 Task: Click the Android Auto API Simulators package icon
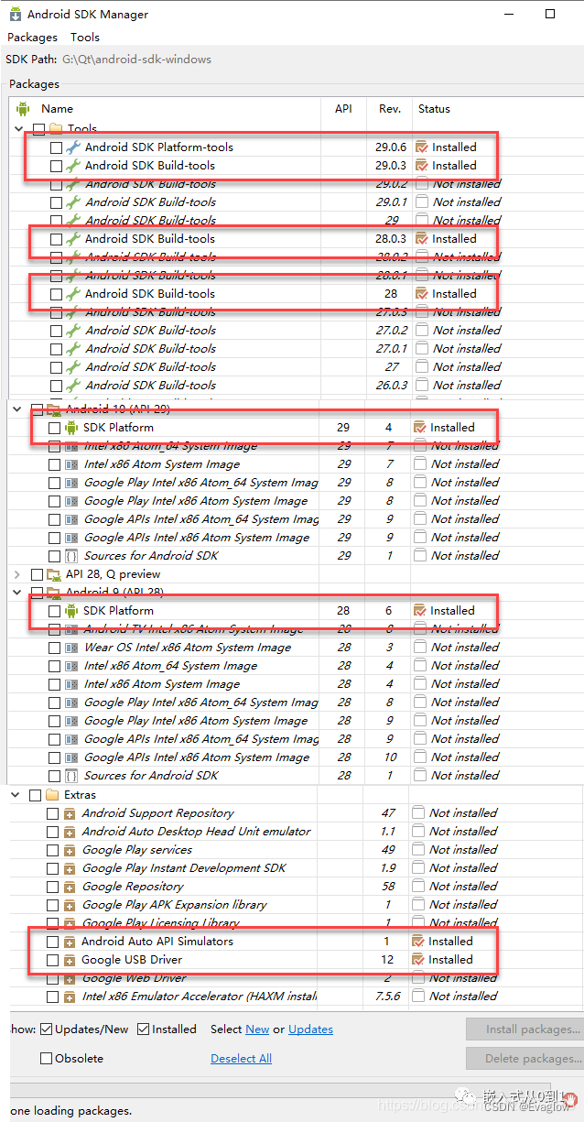pos(70,942)
